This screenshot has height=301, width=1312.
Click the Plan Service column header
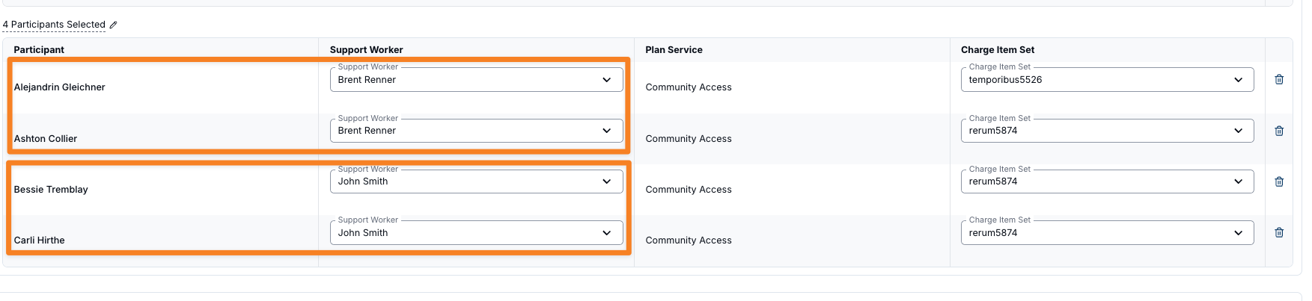(x=674, y=50)
